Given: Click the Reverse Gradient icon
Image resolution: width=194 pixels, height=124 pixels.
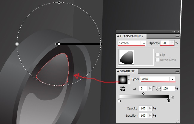Looking at the screenshot, I should [x=122, y=89].
